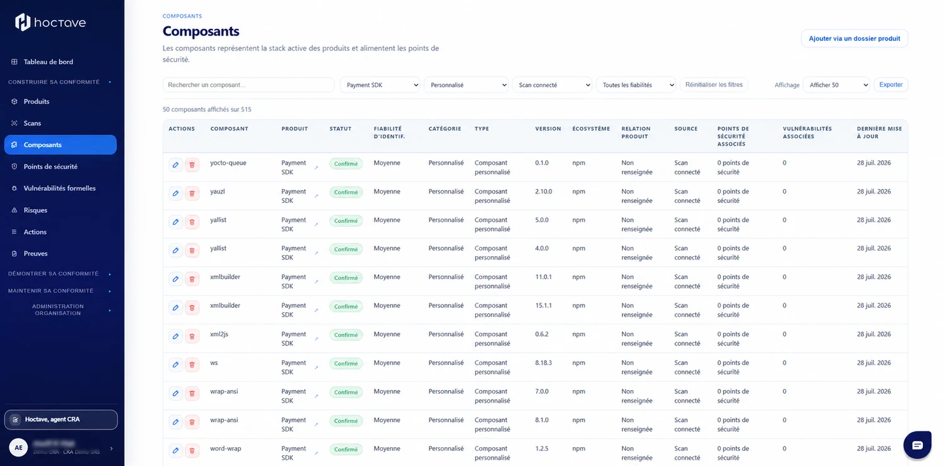The height and width of the screenshot is (466, 943).
Task: Expand Administration Organisation section
Action: click(59, 310)
